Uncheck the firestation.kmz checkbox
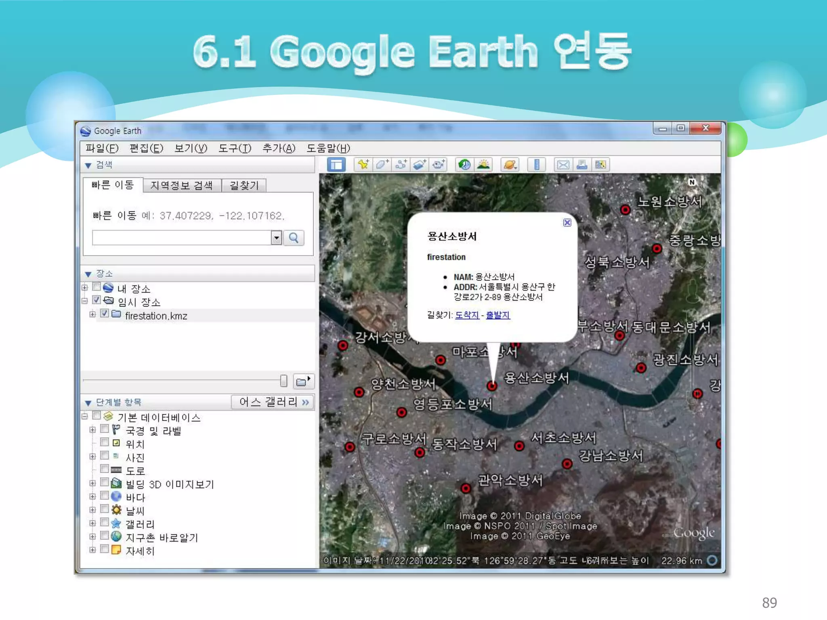 click(105, 314)
